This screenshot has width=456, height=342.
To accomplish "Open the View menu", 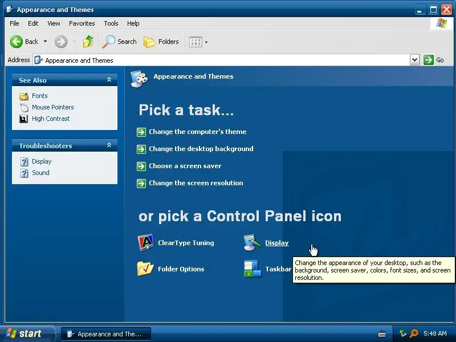I will click(x=54, y=23).
